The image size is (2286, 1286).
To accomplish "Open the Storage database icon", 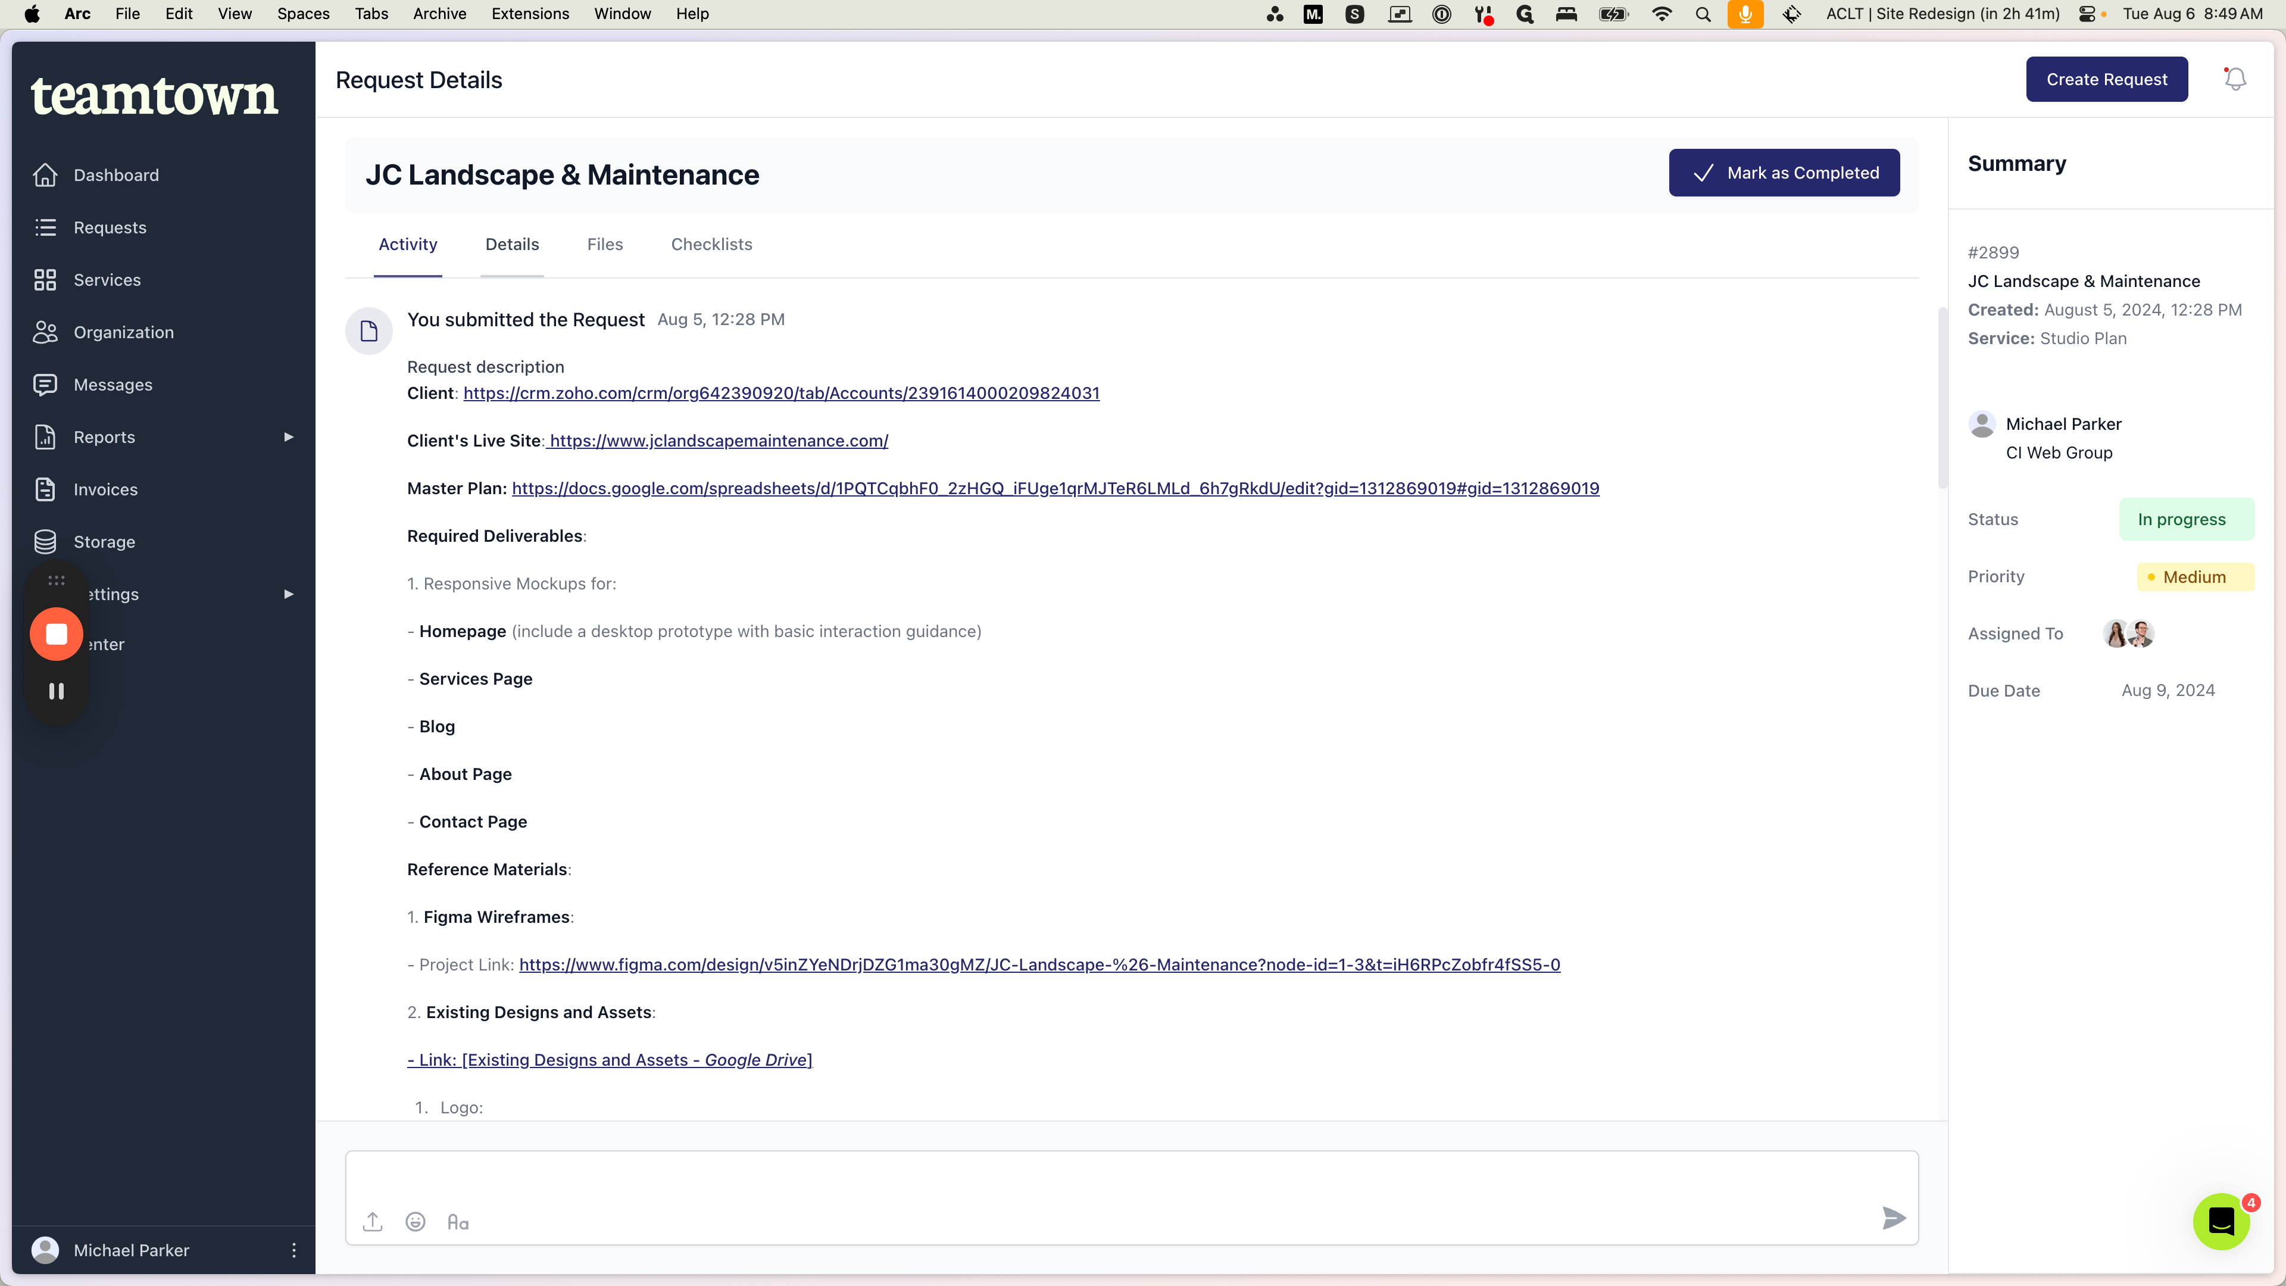I will click(x=45, y=541).
